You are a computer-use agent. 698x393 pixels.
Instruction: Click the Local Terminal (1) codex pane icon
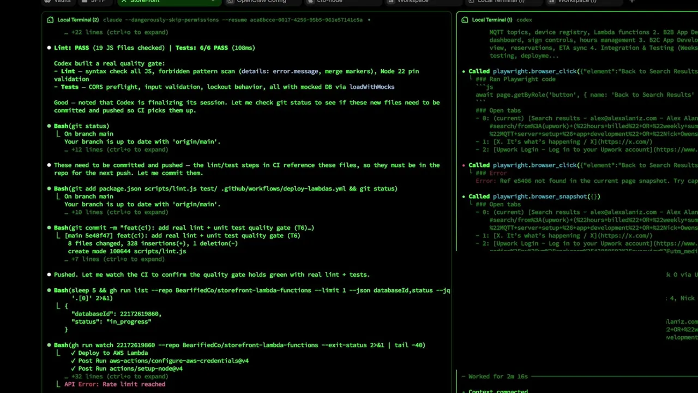tap(465, 20)
